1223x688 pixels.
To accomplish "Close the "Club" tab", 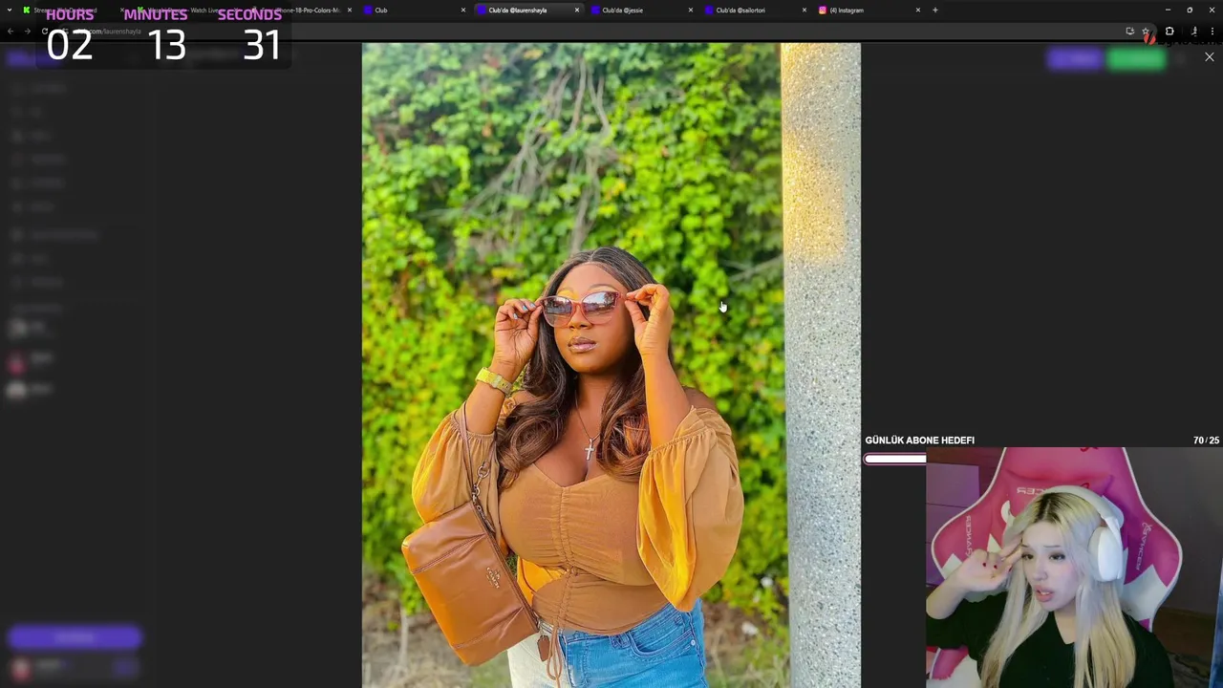I will (x=463, y=11).
